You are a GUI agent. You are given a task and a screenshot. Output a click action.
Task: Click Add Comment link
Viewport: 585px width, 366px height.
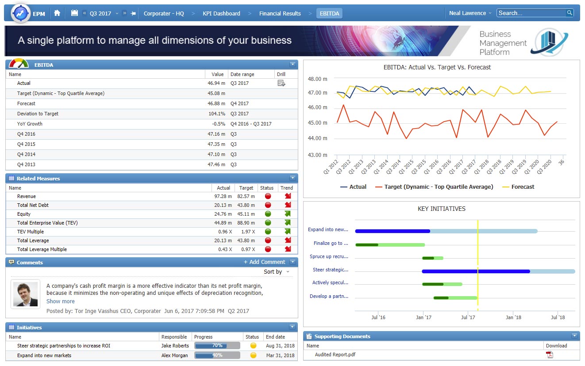point(265,262)
